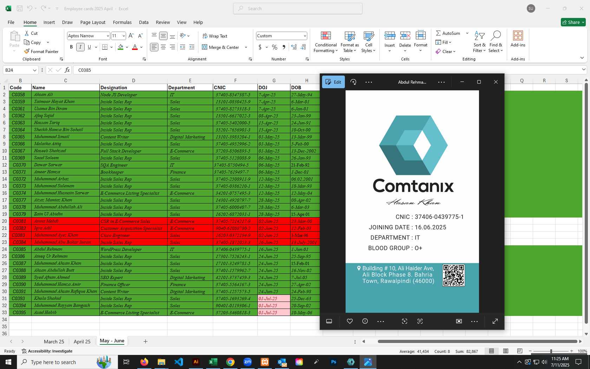This screenshot has height=369, width=590.
Task: Open the Clear dropdown
Action: (x=446, y=51)
